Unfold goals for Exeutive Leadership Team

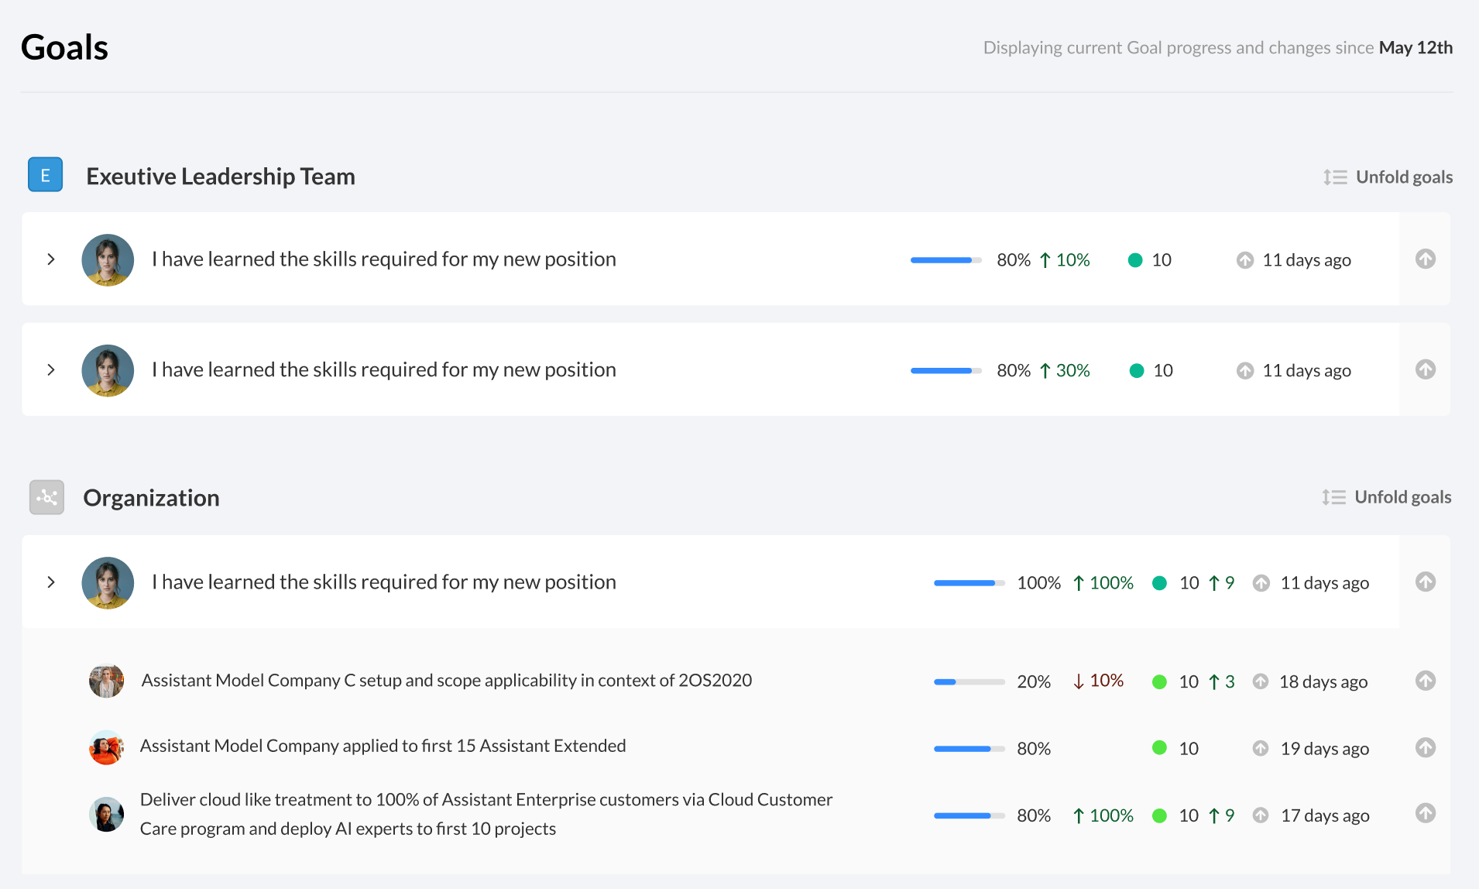(x=1388, y=177)
